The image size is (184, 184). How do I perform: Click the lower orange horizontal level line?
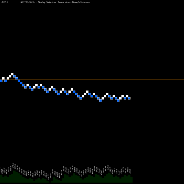click(x=92, y=95)
